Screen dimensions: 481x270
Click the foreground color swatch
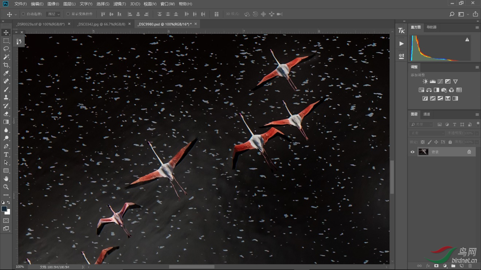tap(4, 209)
